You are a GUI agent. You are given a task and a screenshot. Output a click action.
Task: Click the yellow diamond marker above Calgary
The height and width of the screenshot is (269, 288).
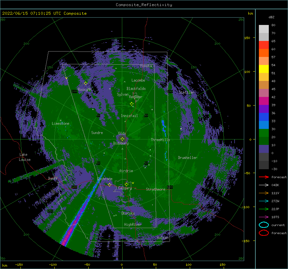coord(126,184)
